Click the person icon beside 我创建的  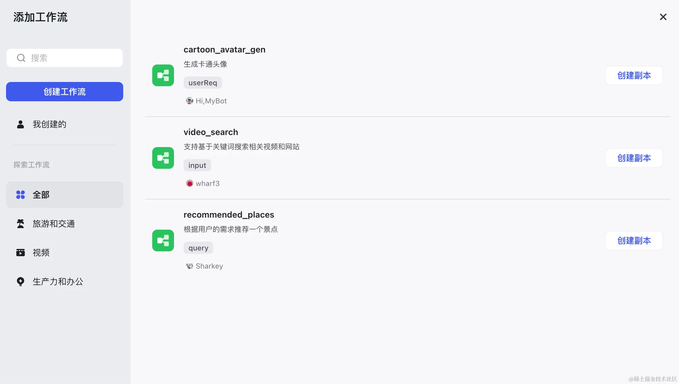point(21,124)
